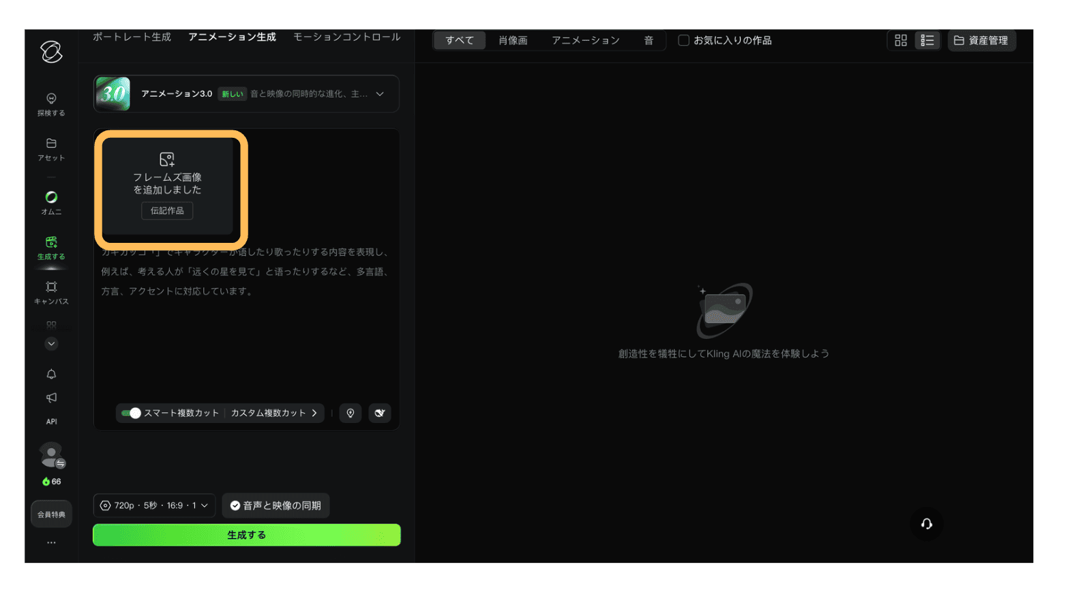Expand the アニメーション3.0 model dropdown
Image resolution: width=1068 pixels, height=599 pixels.
pyautogui.click(x=380, y=94)
